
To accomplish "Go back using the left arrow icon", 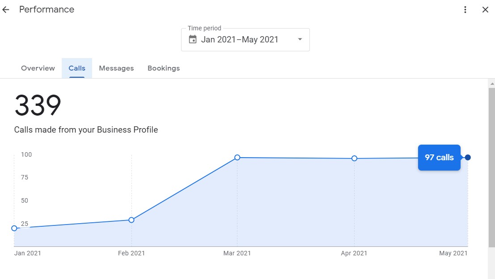I will pos(6,10).
